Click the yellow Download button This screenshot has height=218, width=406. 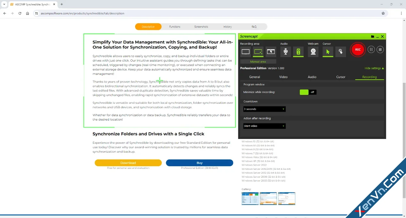click(128, 163)
